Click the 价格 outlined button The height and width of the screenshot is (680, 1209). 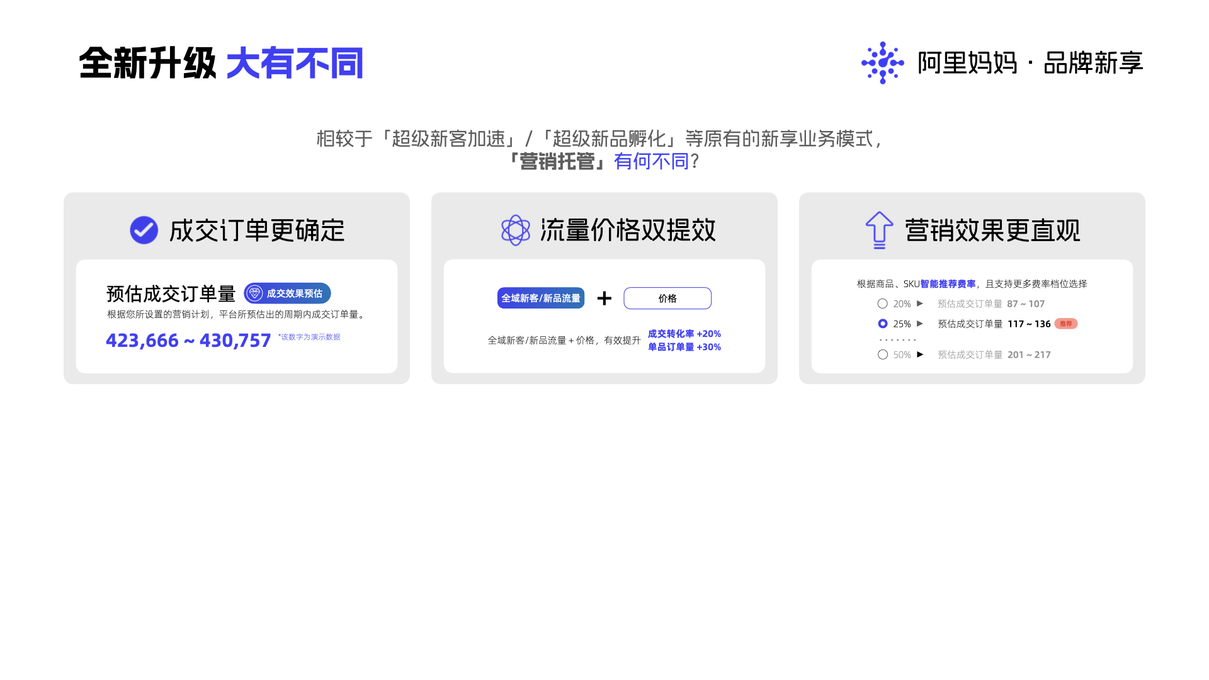click(667, 298)
